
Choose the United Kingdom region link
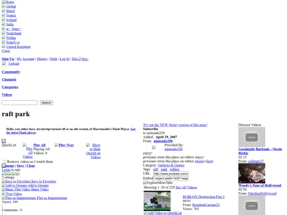coord(18,47)
